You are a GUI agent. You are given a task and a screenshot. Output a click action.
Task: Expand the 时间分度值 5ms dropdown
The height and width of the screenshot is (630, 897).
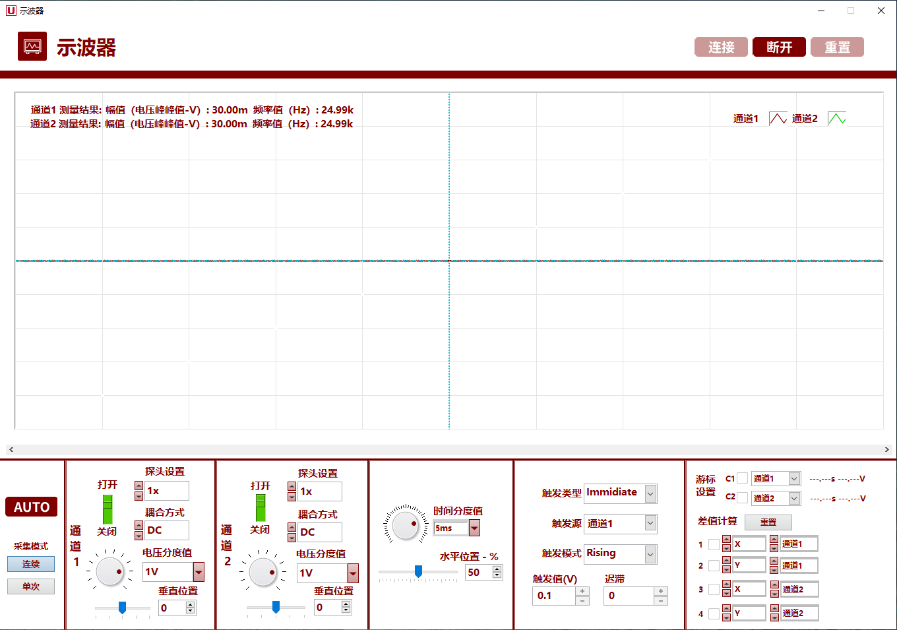point(474,528)
